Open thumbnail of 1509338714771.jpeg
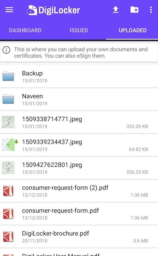This screenshot has height=256, width=158. 8,122
